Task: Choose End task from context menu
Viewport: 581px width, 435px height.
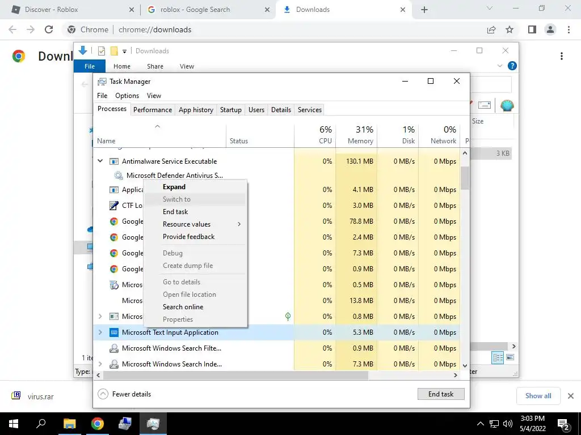Action: tap(195, 212)
